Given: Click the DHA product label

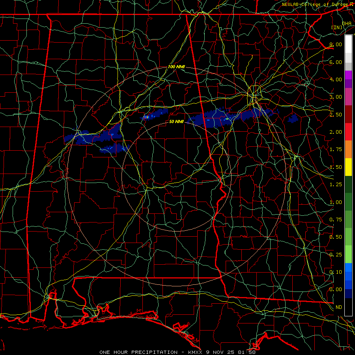Looking at the screenshot, I should [347, 23].
